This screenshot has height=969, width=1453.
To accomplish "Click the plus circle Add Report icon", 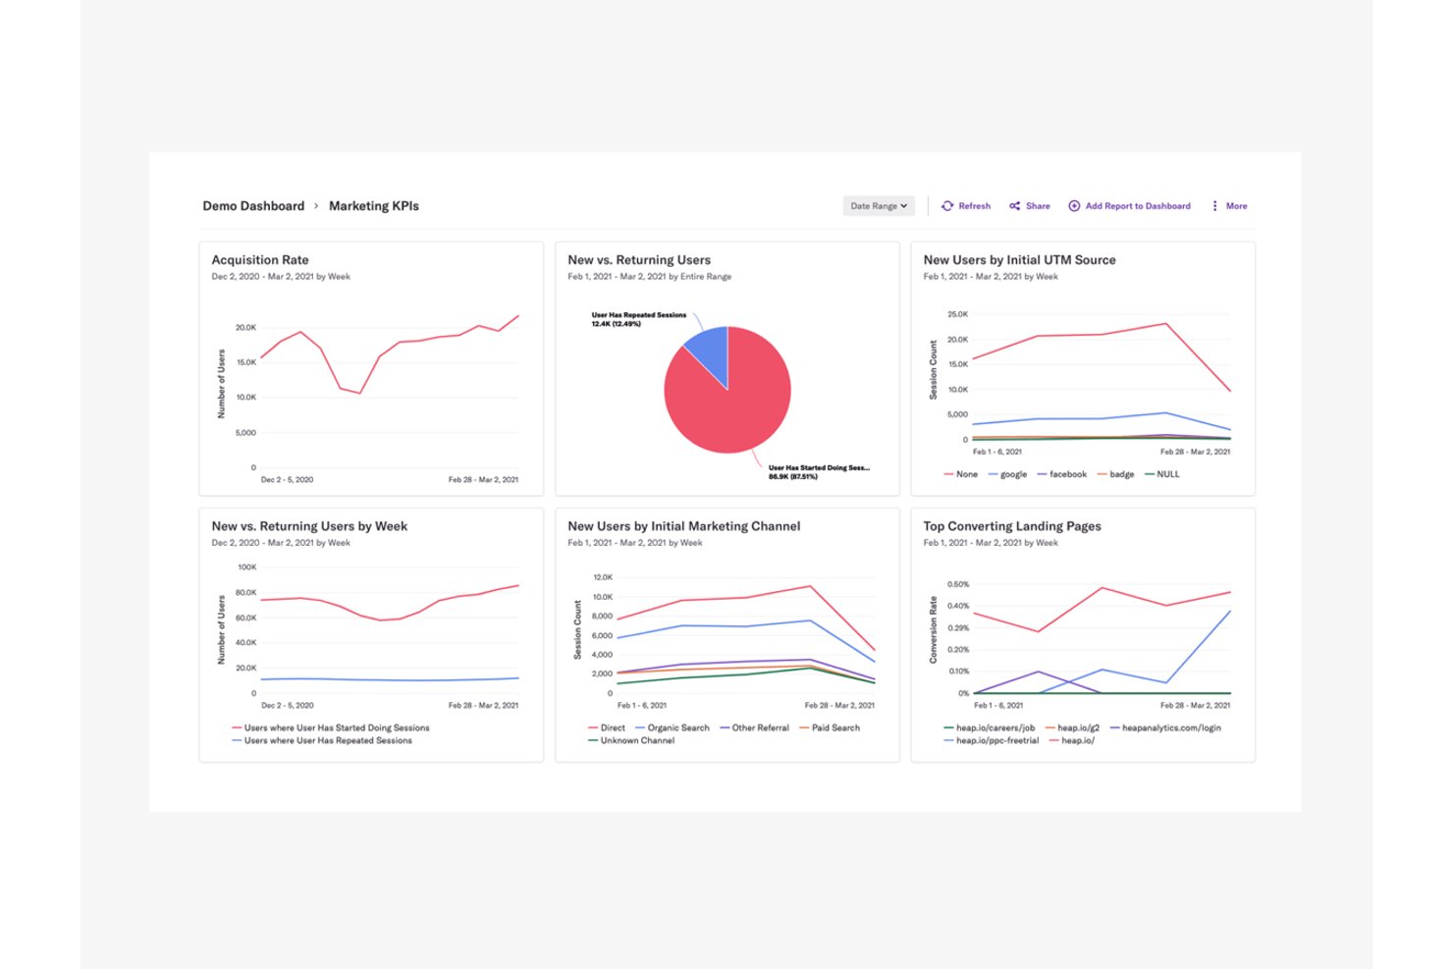I will pyautogui.click(x=1074, y=206).
